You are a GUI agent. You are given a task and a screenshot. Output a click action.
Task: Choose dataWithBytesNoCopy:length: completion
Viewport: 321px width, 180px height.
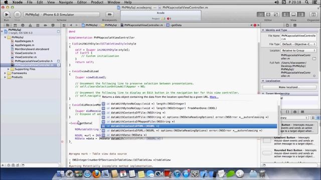coord(189,103)
